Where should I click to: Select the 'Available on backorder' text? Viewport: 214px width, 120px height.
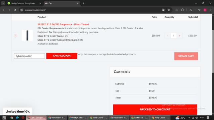pyautogui.click(x=48, y=44)
